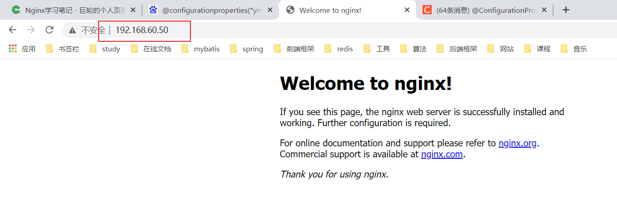Open the 前端框架 bookmark folder
The image size is (617, 200).
tap(294, 49)
